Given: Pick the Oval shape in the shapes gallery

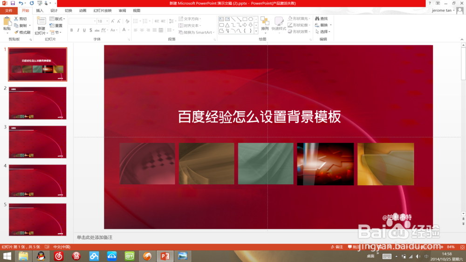Looking at the screenshot, I should [x=251, y=19].
